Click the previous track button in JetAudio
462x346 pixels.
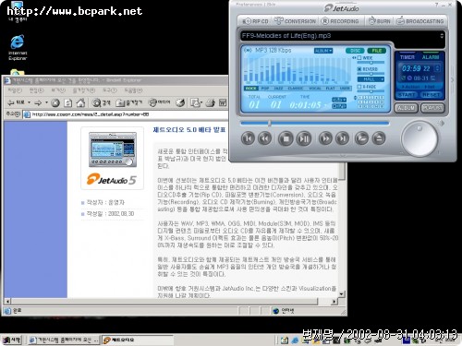[248, 138]
